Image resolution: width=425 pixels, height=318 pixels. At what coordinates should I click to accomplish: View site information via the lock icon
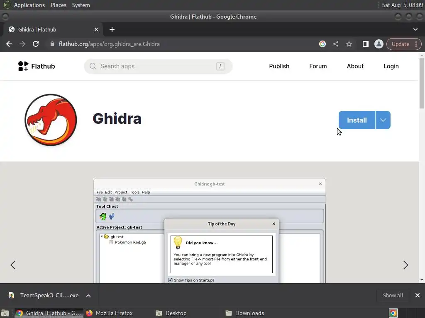pos(52,44)
